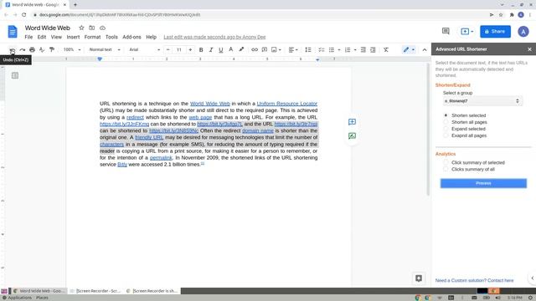Viewport: 536px width, 301px height.
Task: Star the Word Wide Web document
Action: (x=81, y=28)
